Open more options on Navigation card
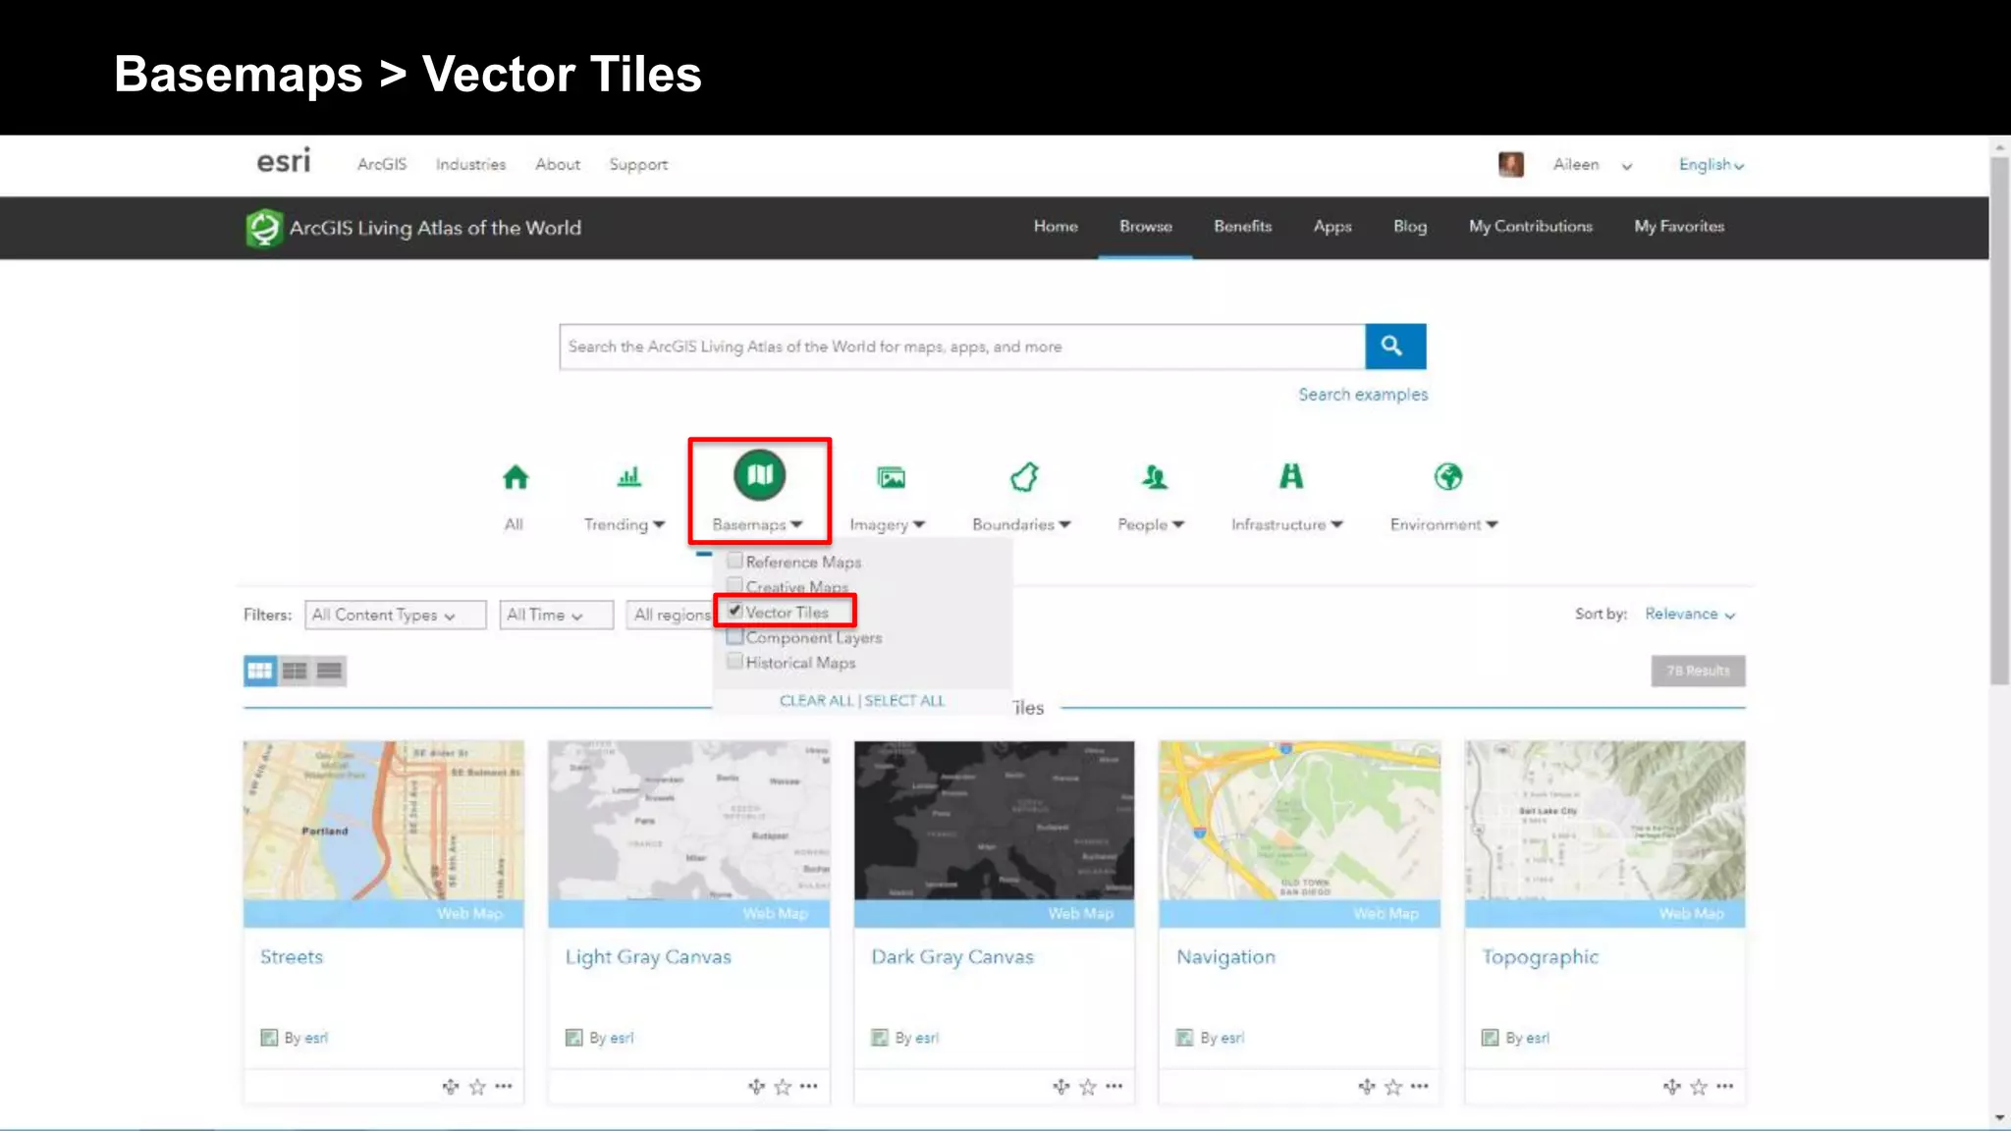 [x=1420, y=1087]
